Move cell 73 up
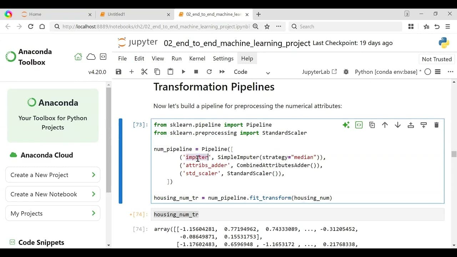 coord(385,125)
